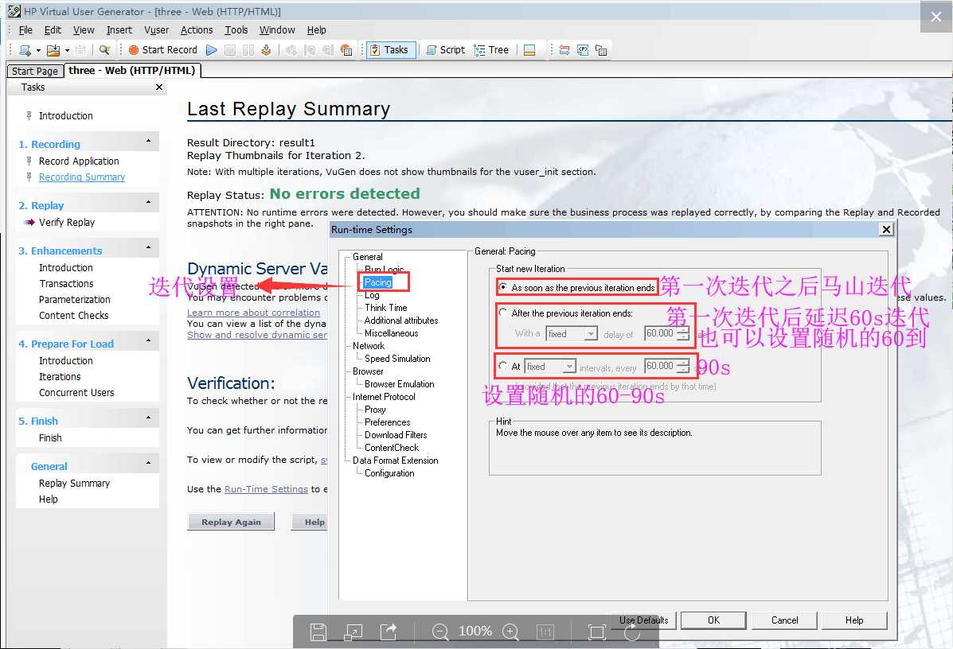Click the zoom in magnifier icon
The image size is (953, 649).
[511, 632]
